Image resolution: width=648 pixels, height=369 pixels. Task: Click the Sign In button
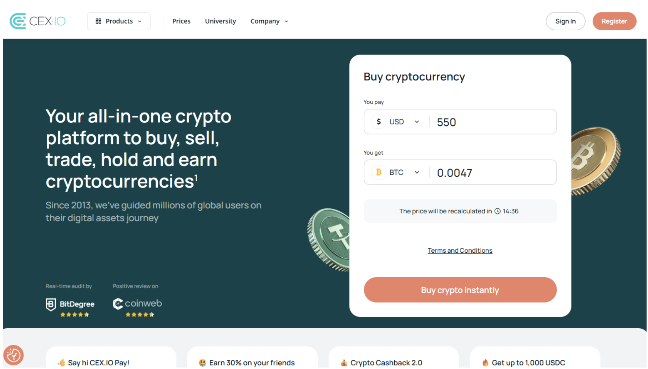point(565,21)
